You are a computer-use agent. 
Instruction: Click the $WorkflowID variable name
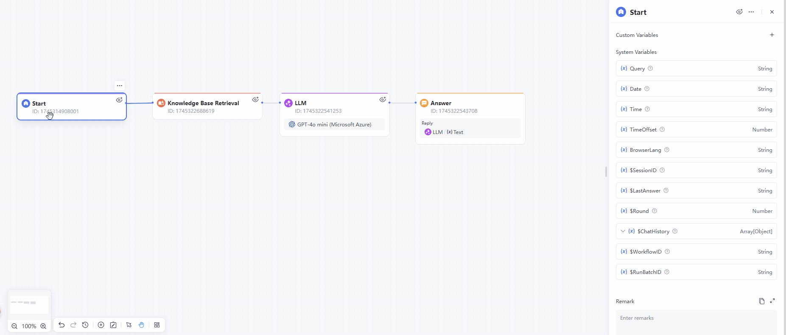[646, 251]
